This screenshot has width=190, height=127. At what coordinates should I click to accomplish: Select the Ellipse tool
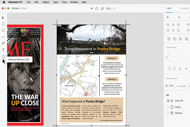point(3,30)
